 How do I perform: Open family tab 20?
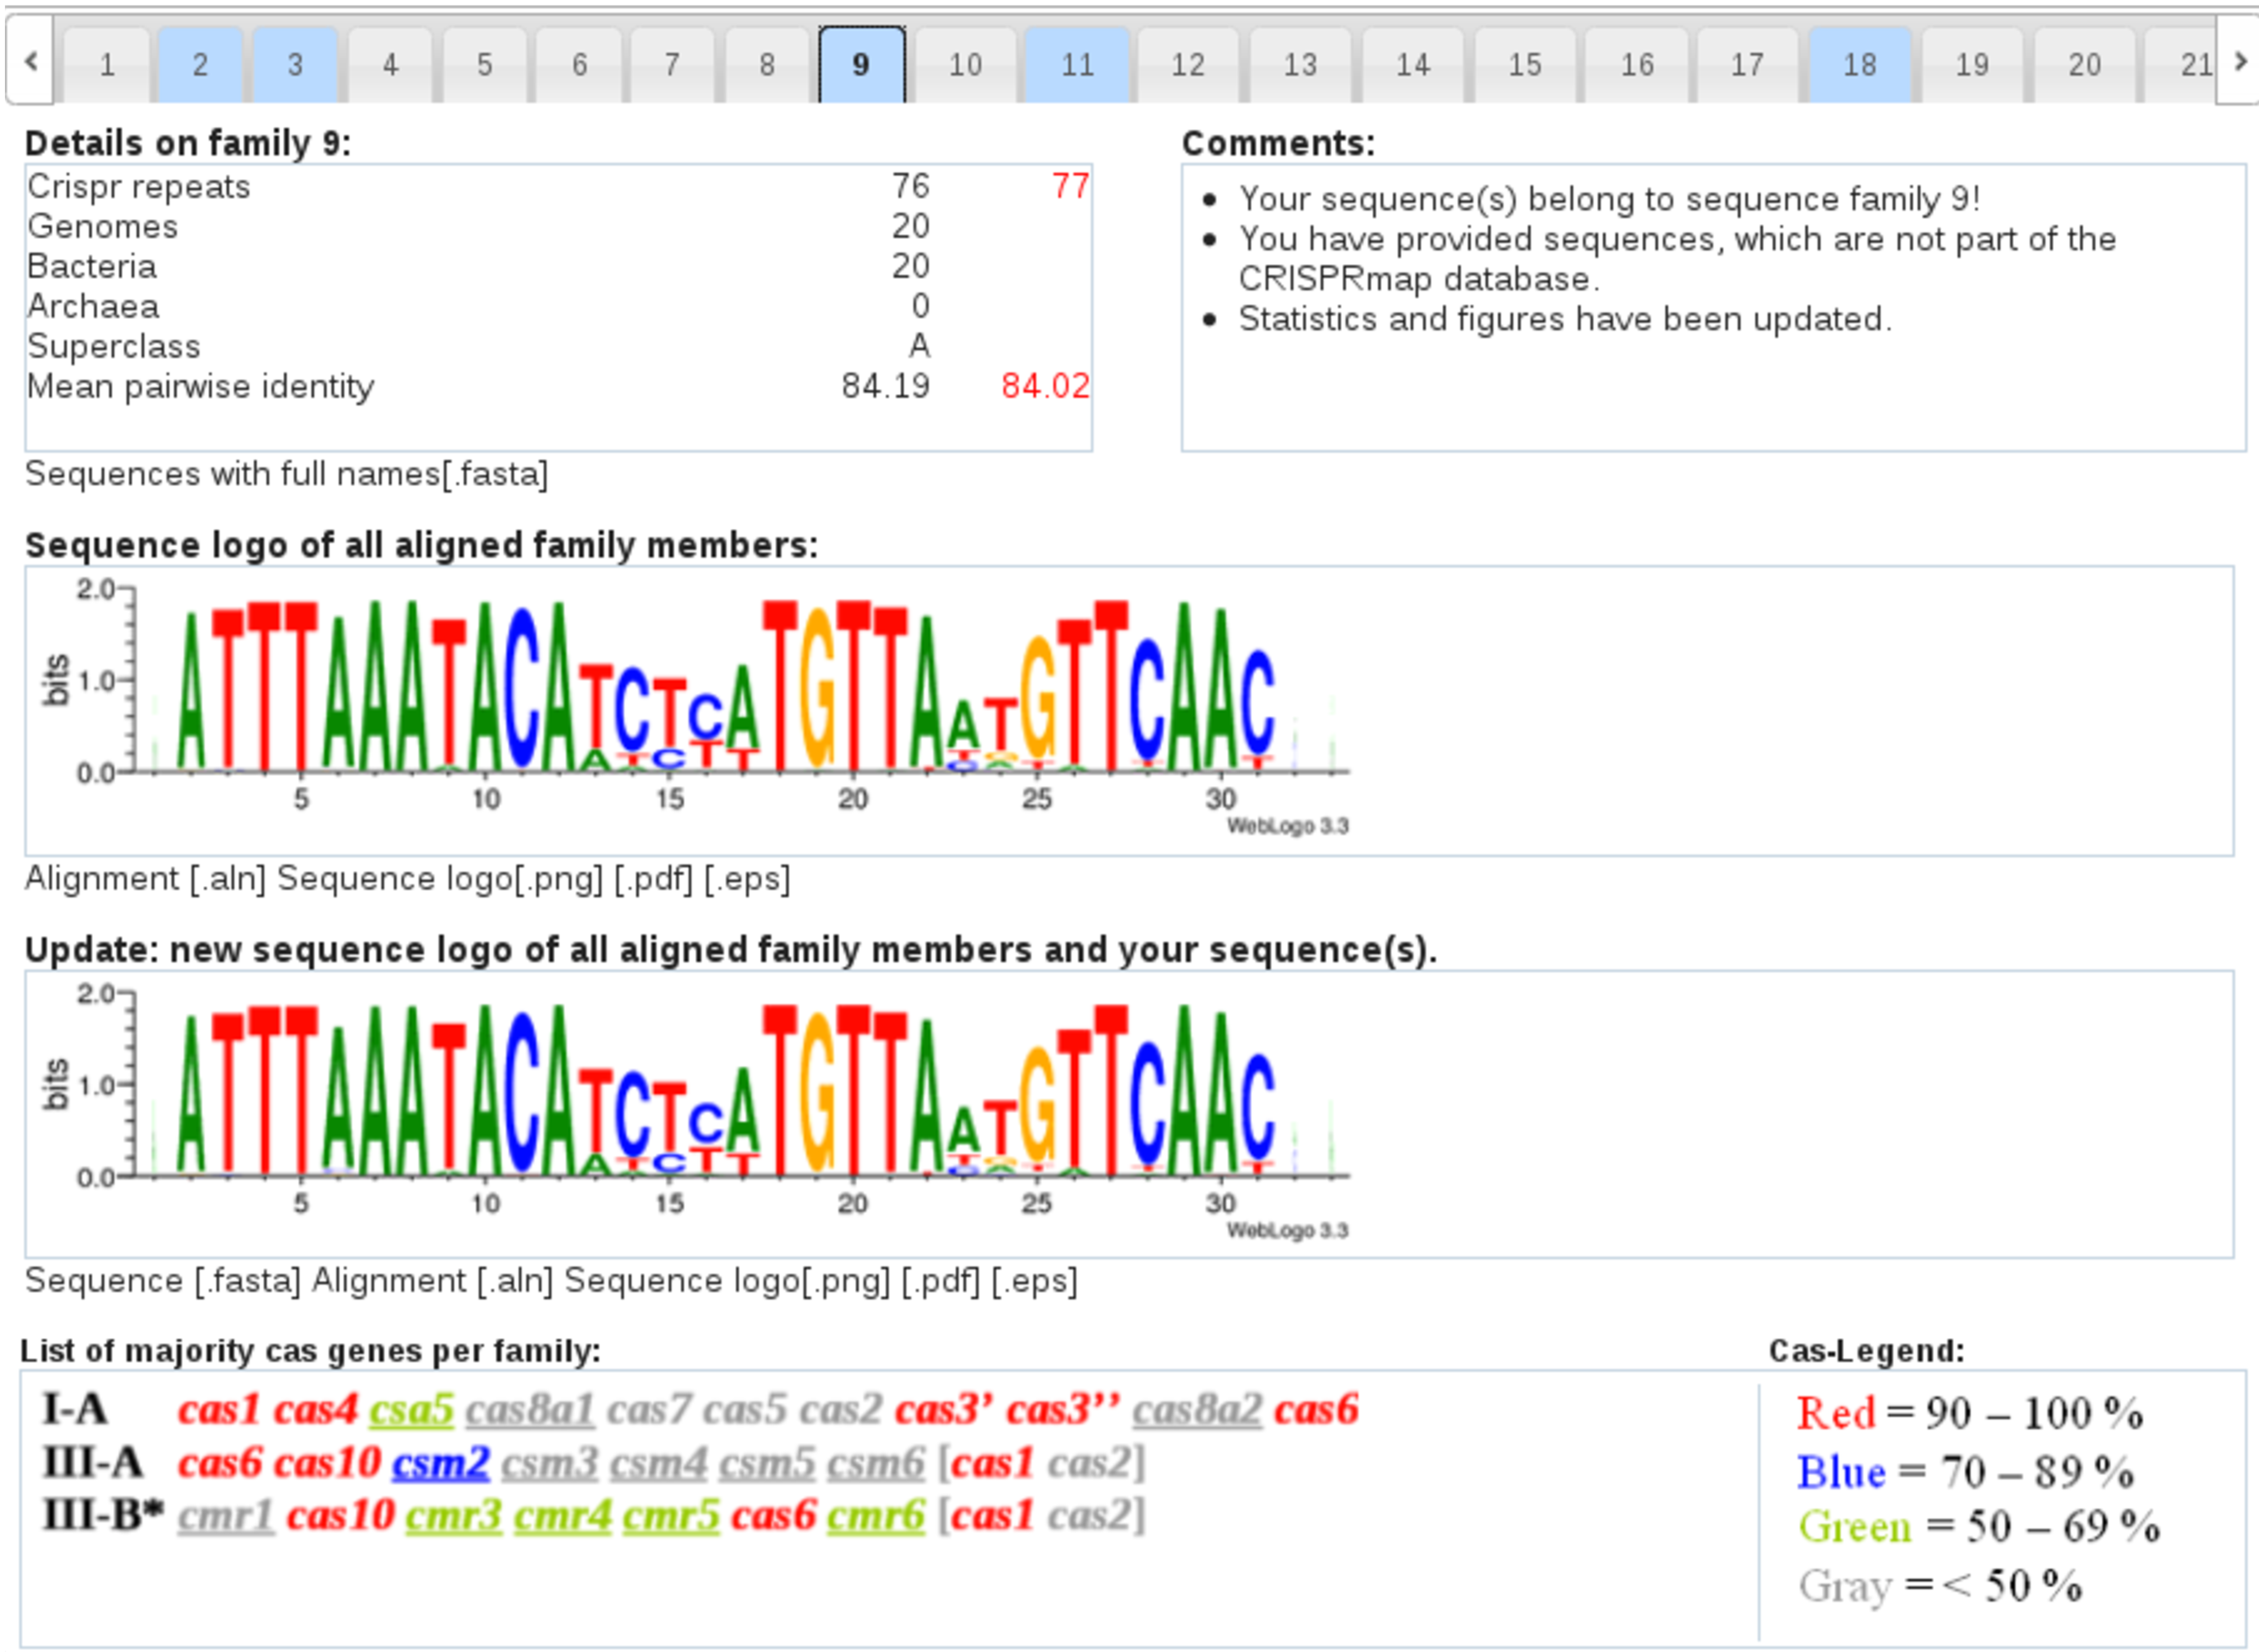[2085, 65]
